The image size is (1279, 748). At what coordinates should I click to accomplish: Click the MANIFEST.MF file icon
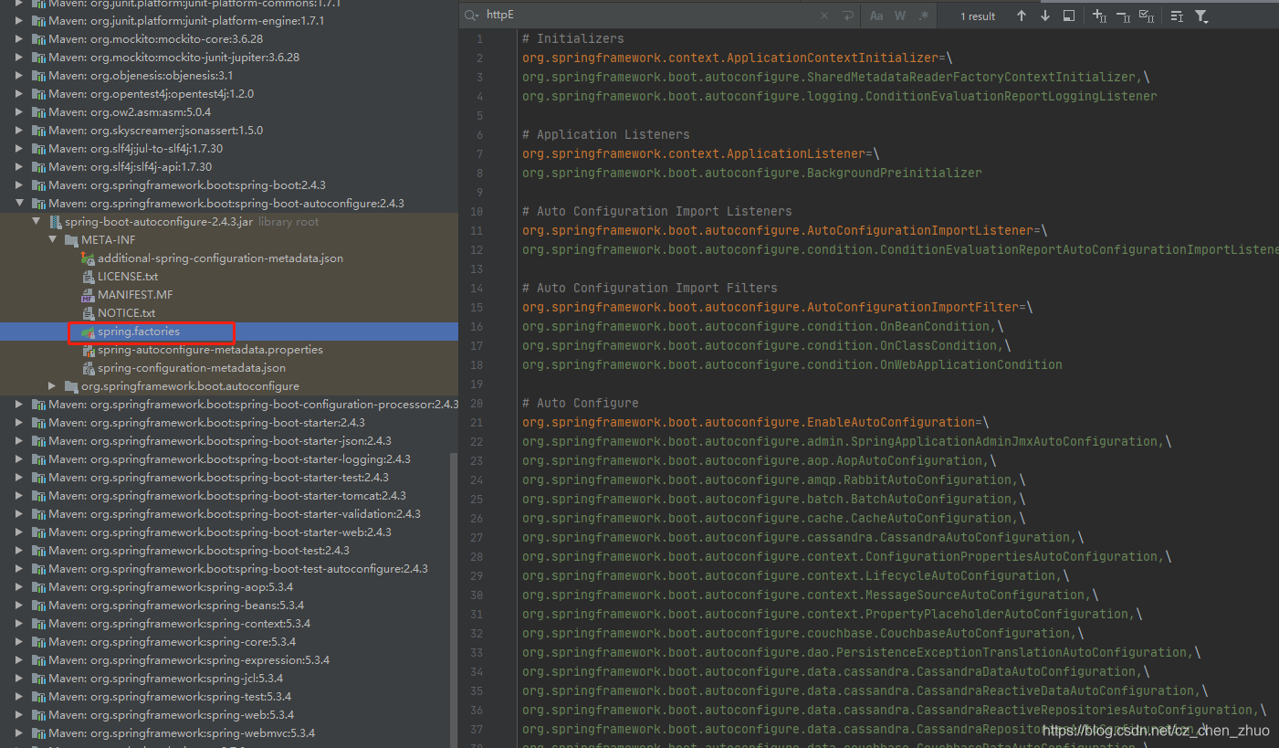[x=88, y=295]
